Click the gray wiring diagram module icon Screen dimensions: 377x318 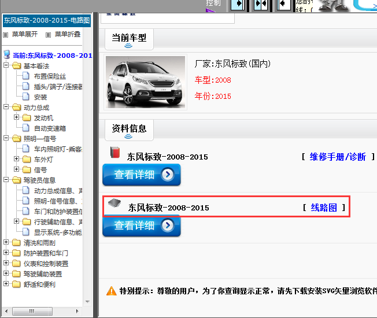tap(113, 203)
